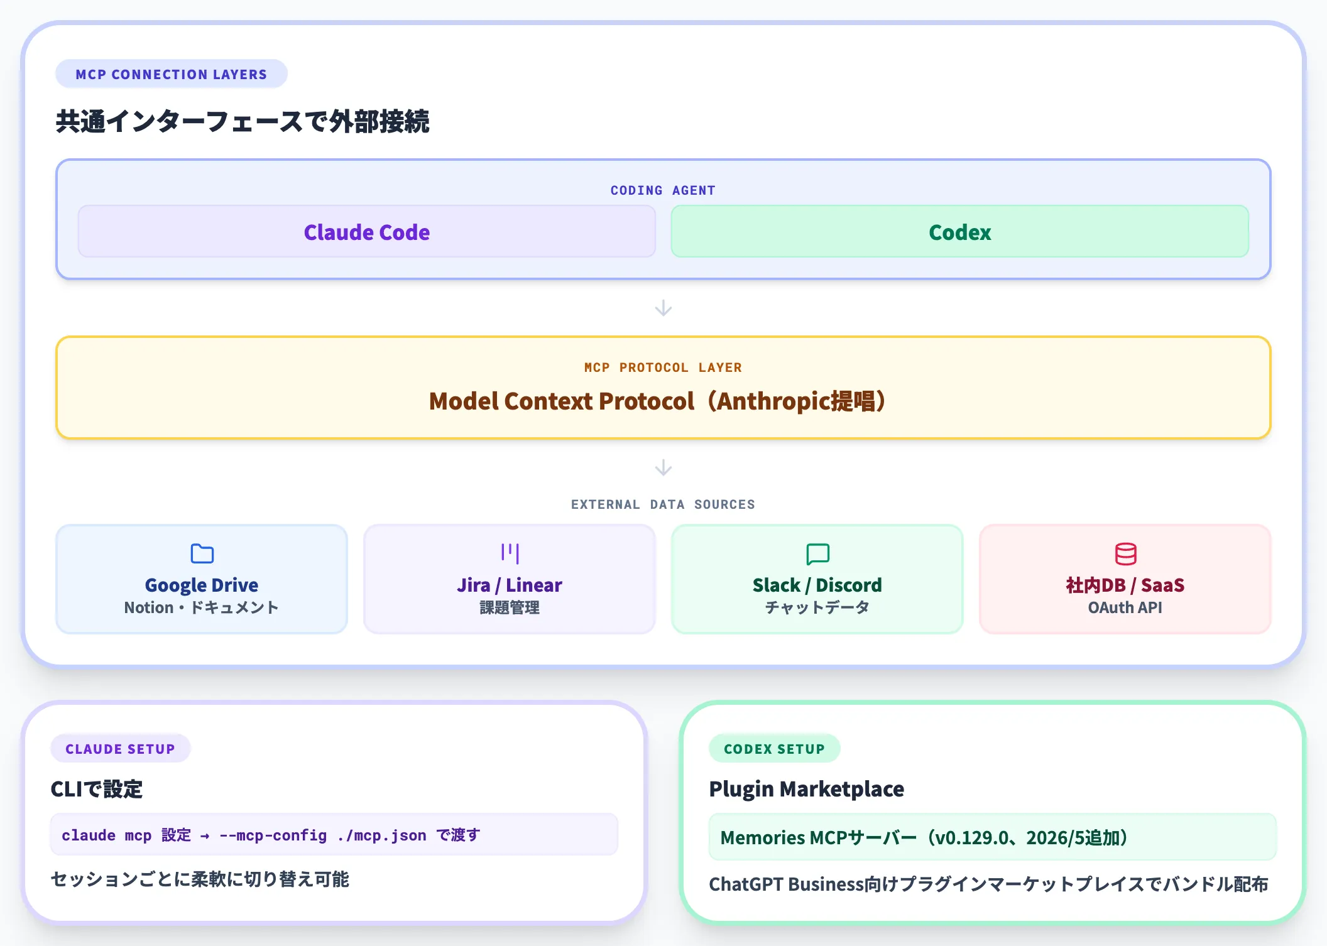
Task: Click the EXTERNAL DATA SOURCES label
Action: pyautogui.click(x=663, y=504)
